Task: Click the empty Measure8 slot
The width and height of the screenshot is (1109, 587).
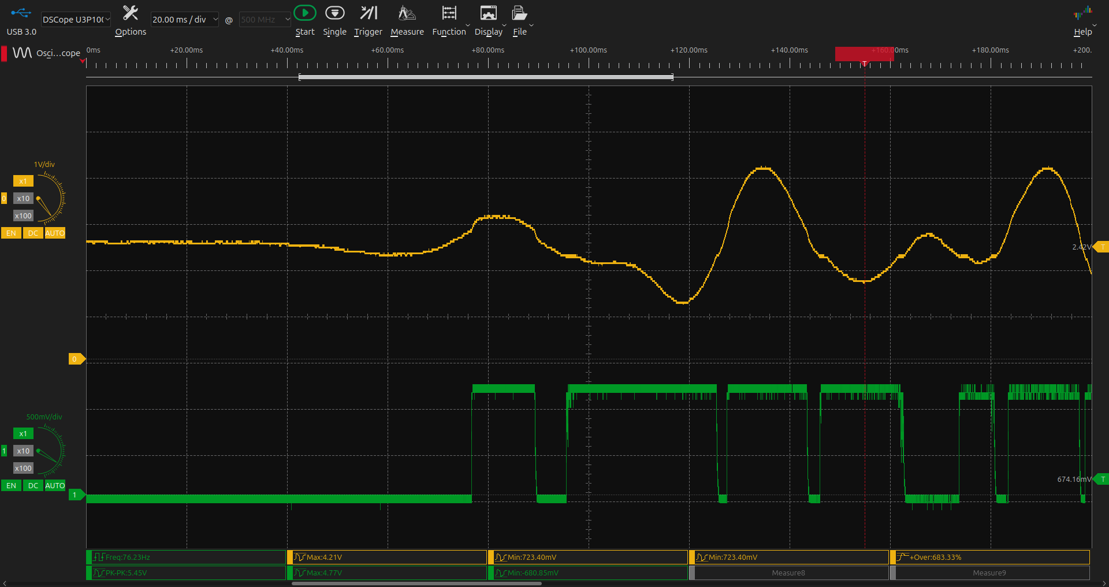Action: pos(788,573)
